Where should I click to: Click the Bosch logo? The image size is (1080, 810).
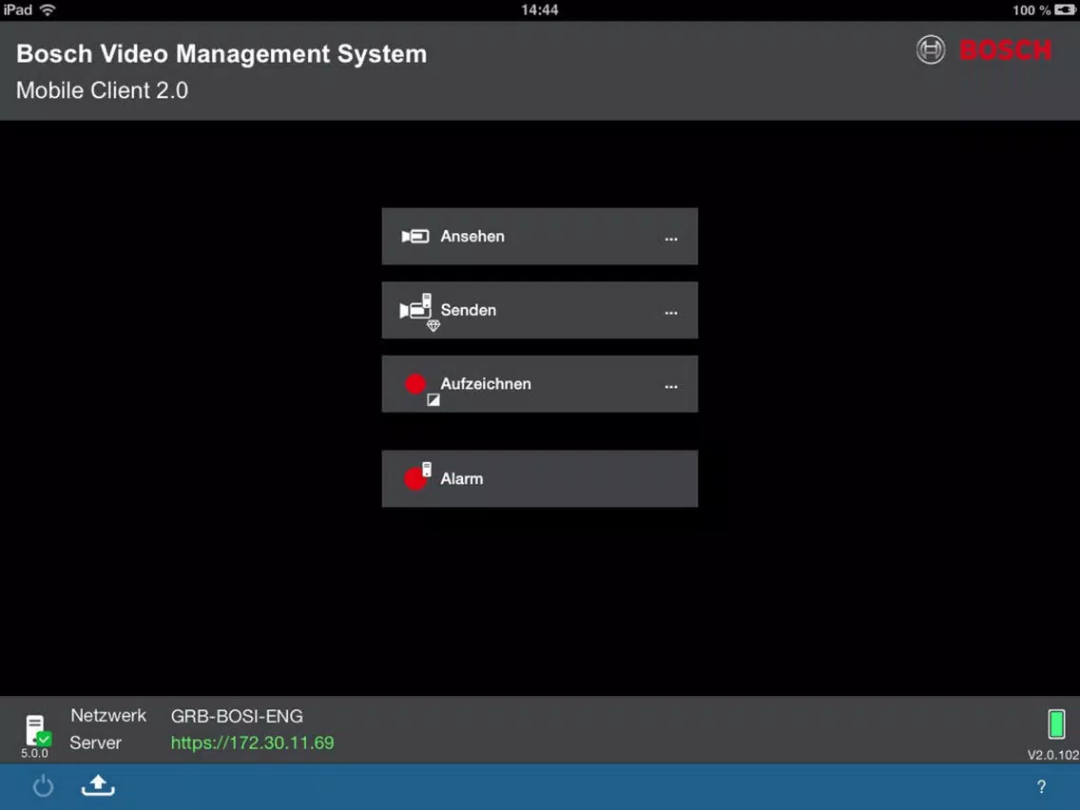[x=984, y=50]
